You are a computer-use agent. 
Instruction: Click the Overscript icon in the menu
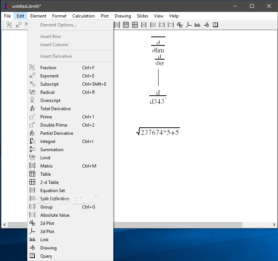32,100
